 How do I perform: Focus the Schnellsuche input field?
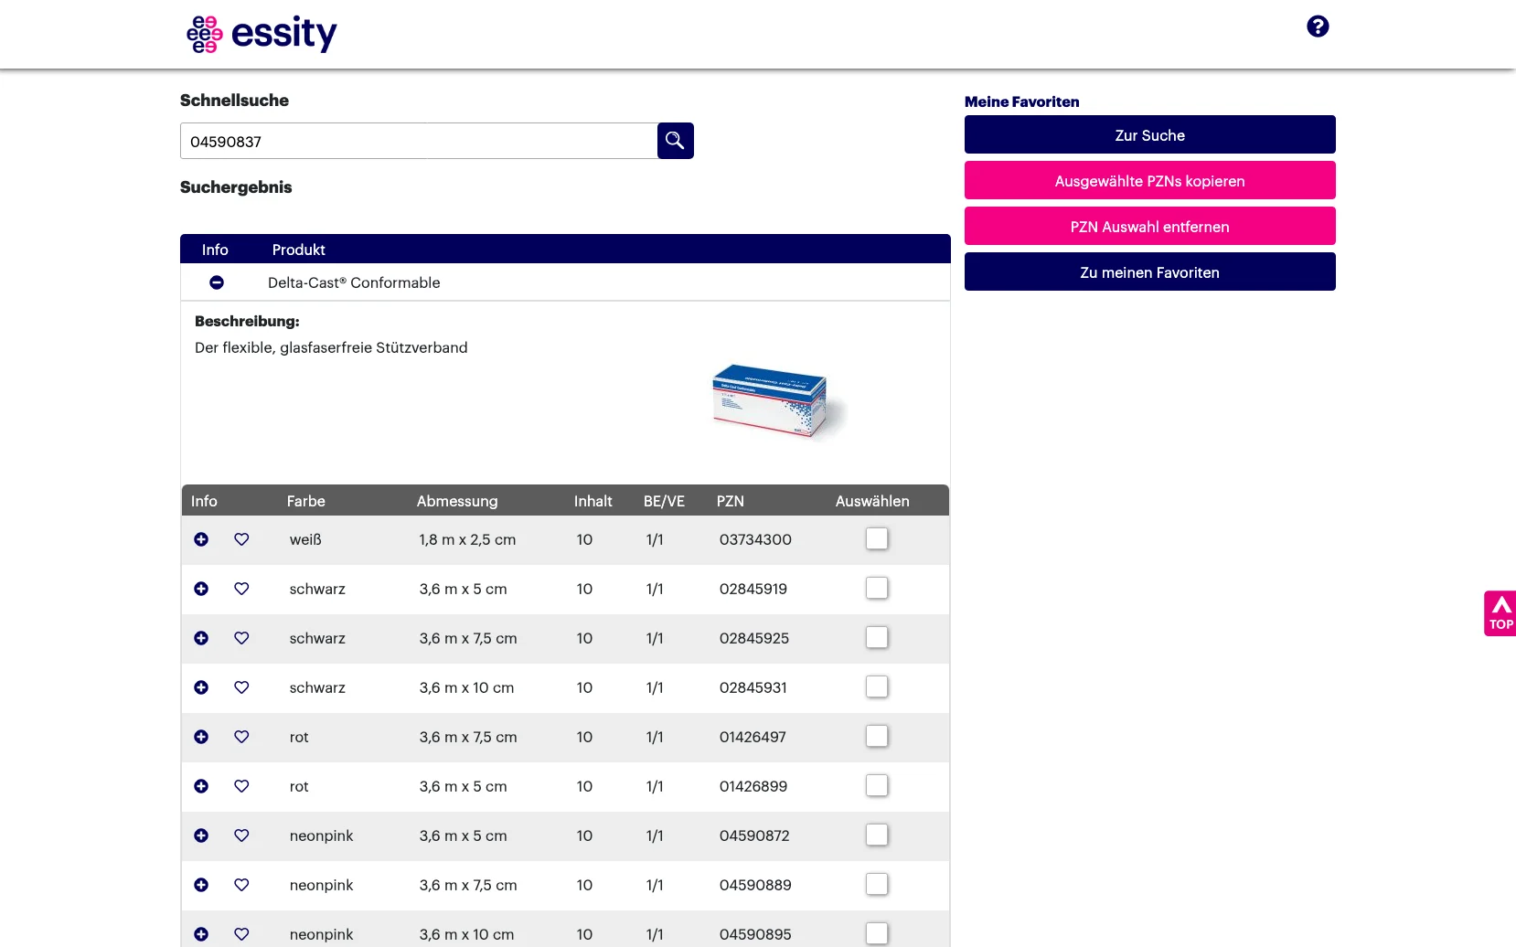pos(419,141)
